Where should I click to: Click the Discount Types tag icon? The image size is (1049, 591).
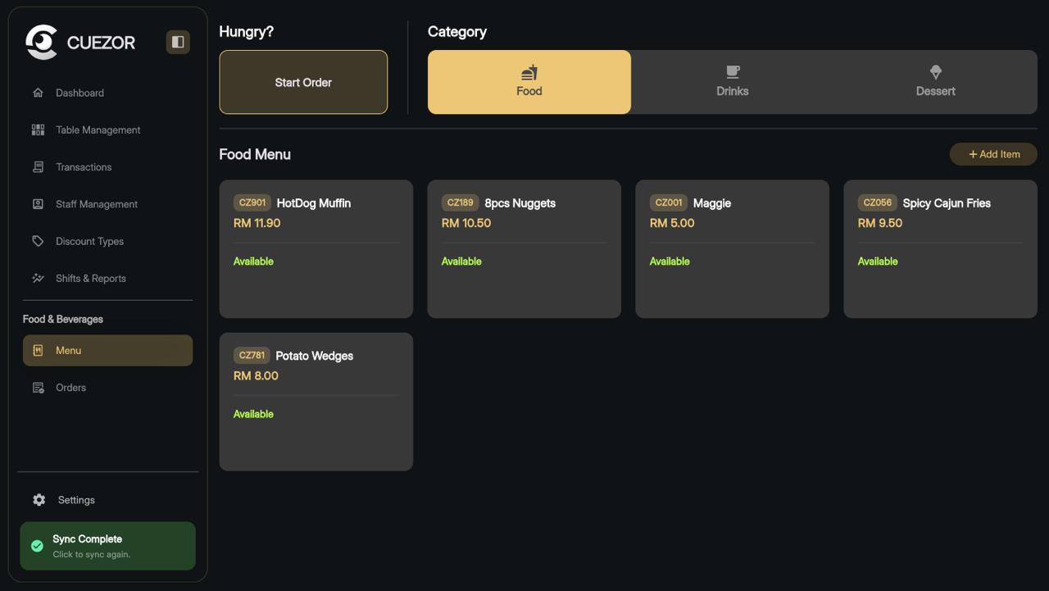(36, 240)
